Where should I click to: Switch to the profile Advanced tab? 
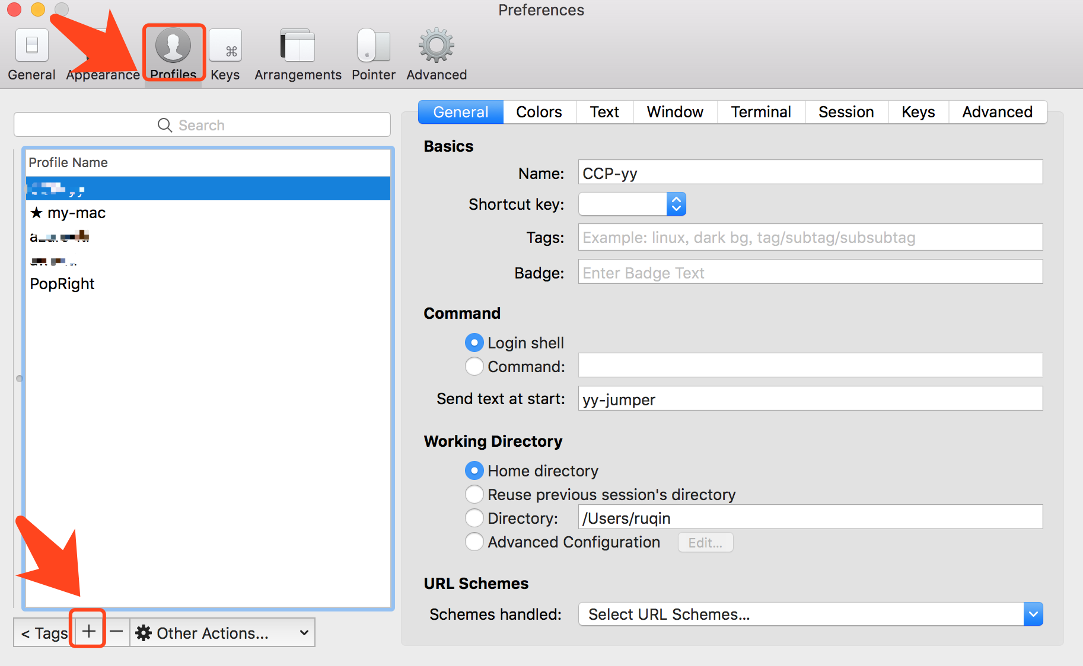tap(998, 112)
